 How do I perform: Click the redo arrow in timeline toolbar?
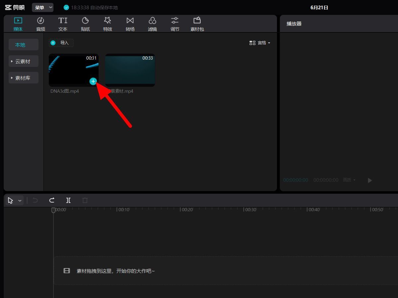[52, 200]
